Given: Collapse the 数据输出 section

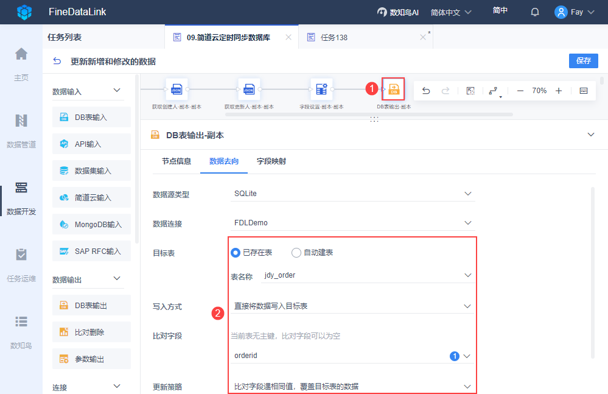Looking at the screenshot, I should (117, 278).
